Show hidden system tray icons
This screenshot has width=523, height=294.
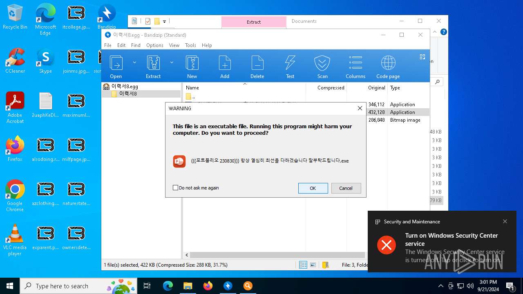(440, 286)
